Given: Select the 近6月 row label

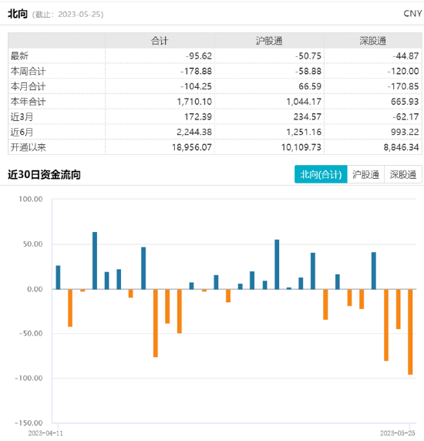Looking at the screenshot, I should [22, 132].
